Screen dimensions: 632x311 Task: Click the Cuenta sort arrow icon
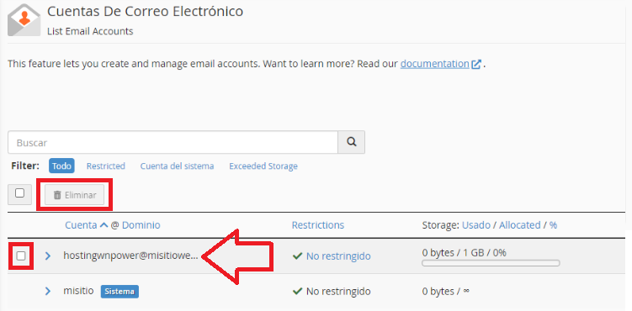click(104, 225)
